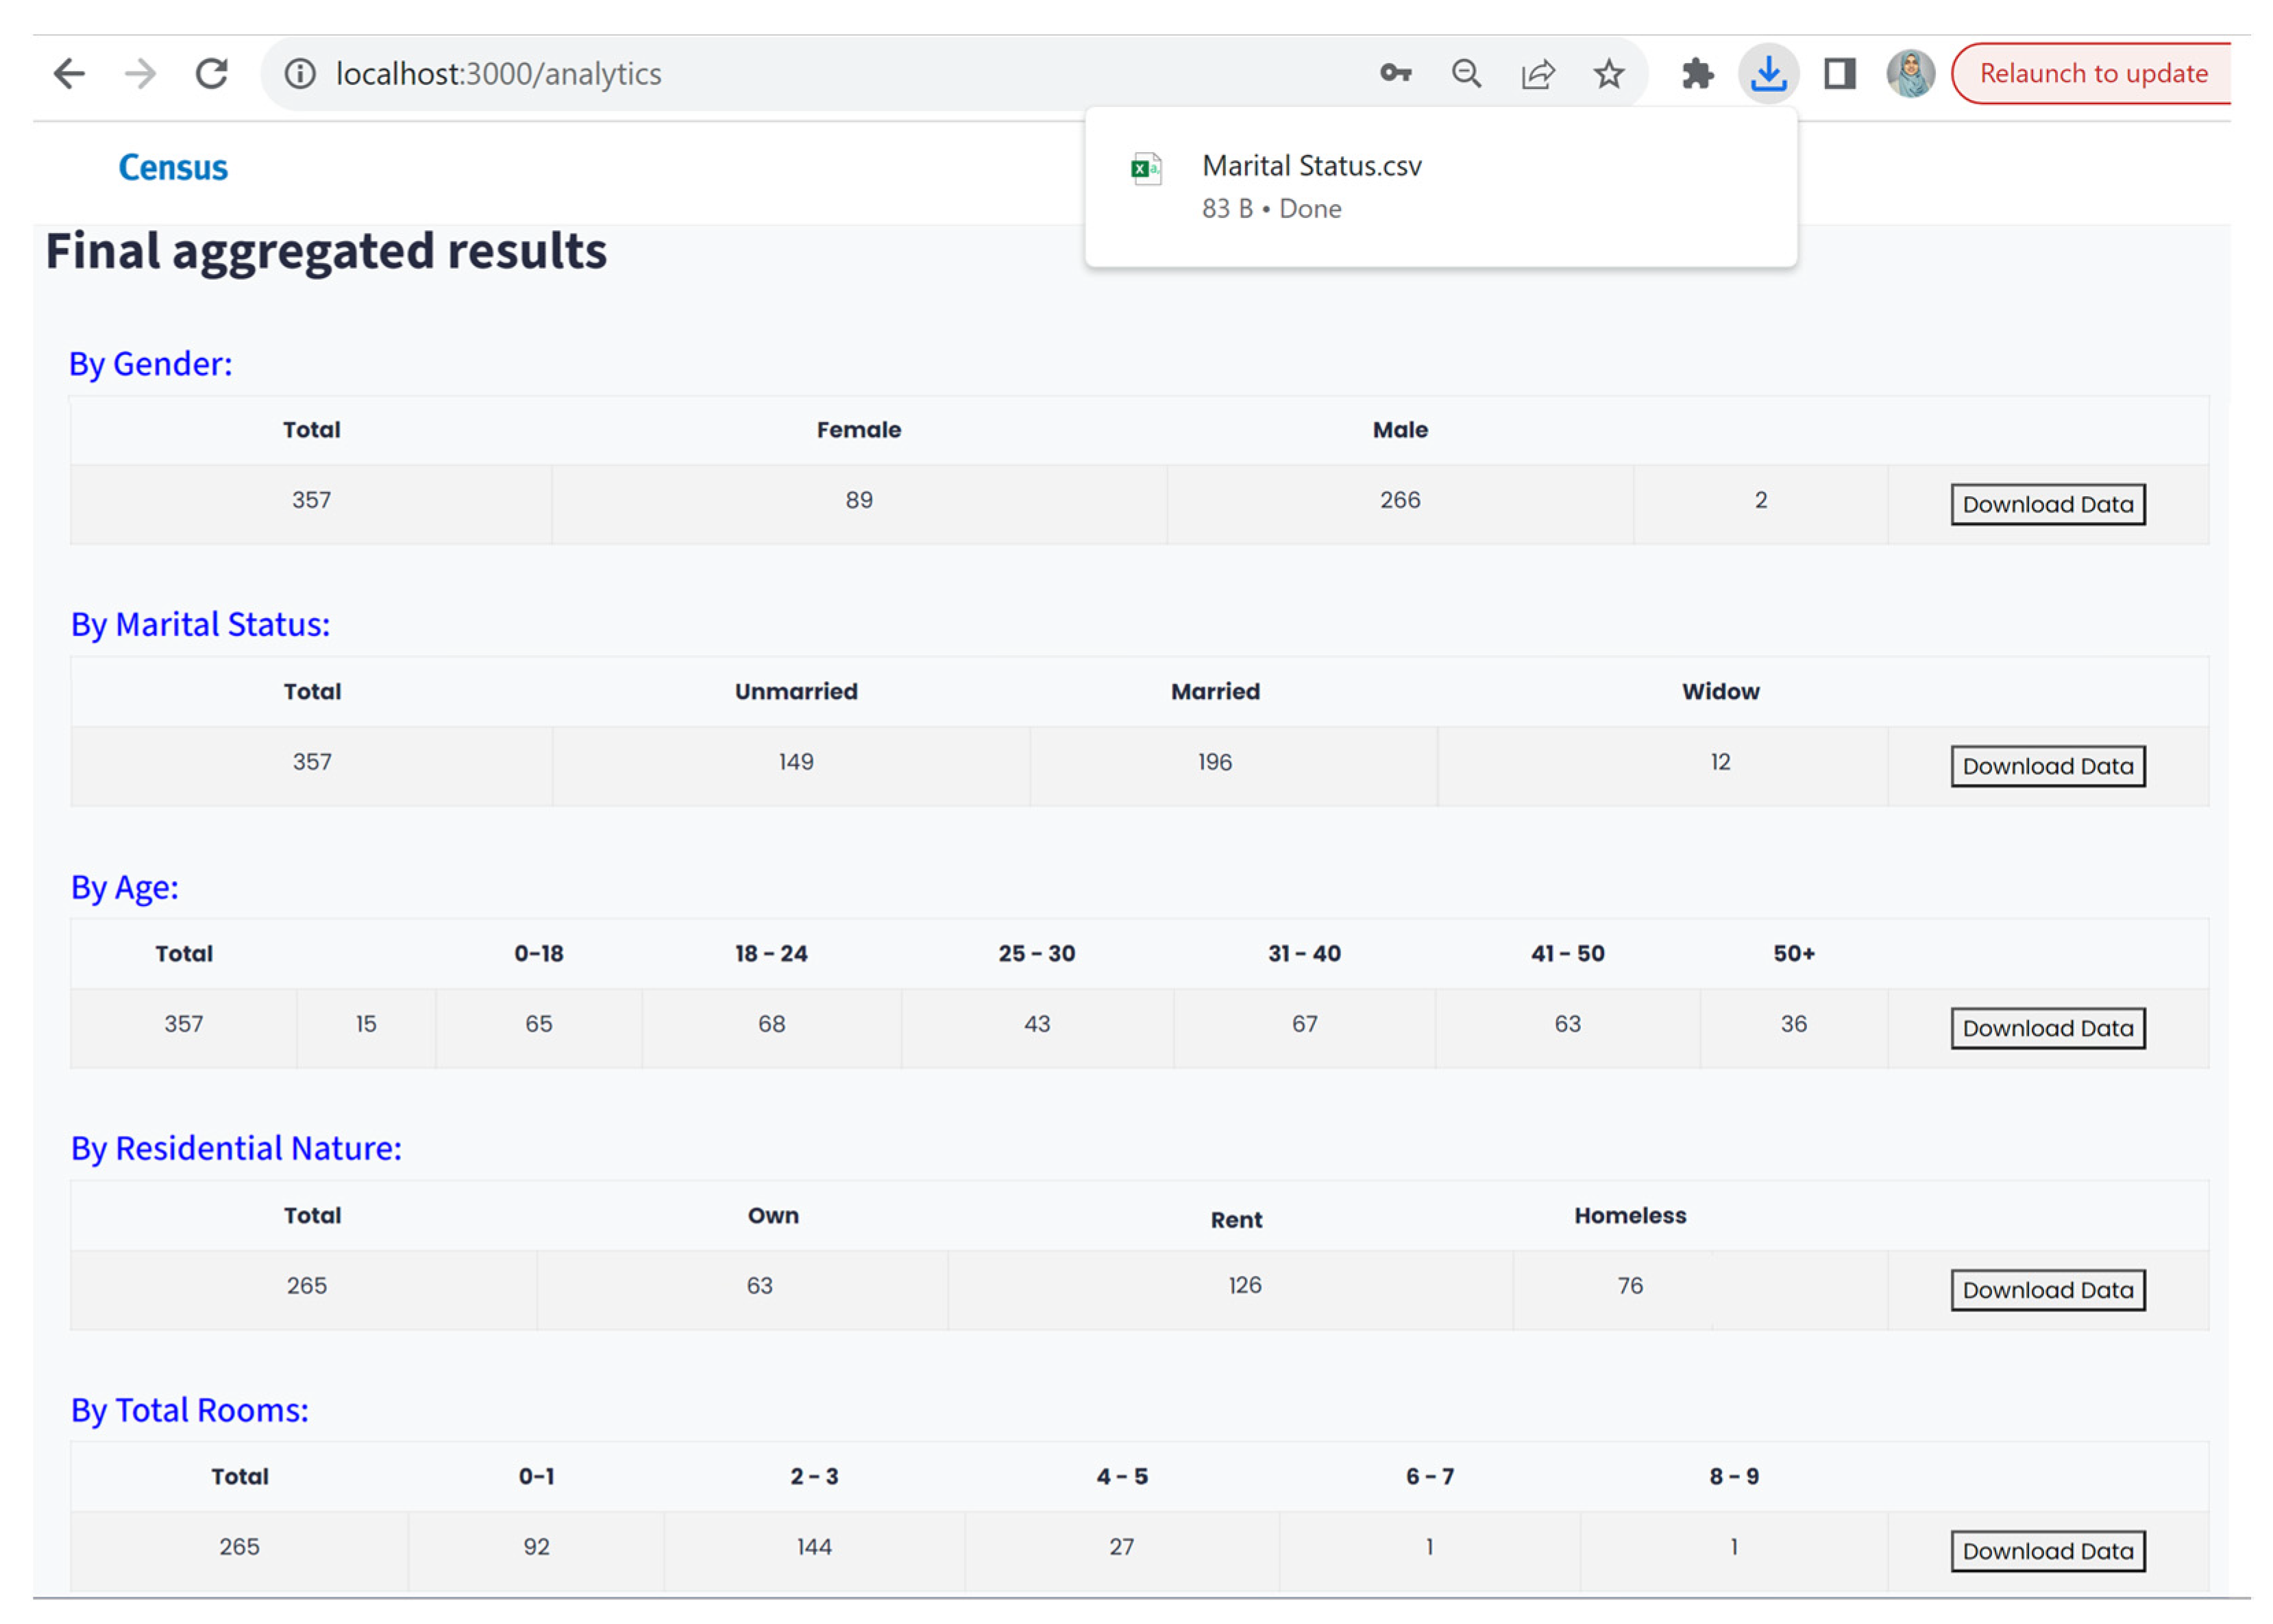Share this page icon
The height and width of the screenshot is (1624, 2273).
(1537, 73)
